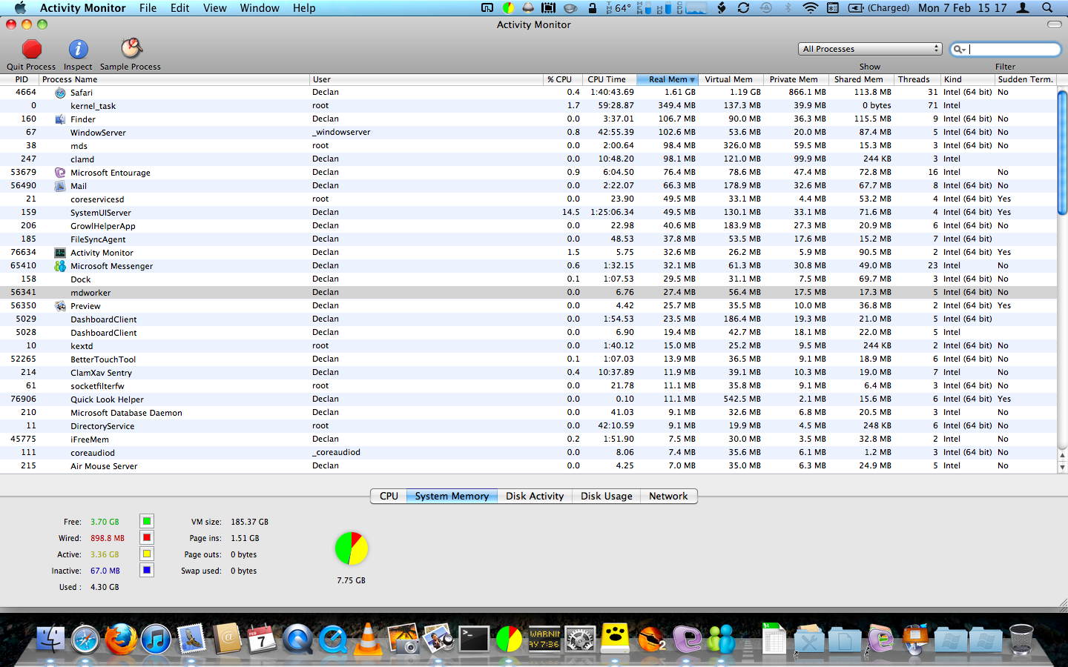
Task: Select the Preview process row icon
Action: click(60, 306)
